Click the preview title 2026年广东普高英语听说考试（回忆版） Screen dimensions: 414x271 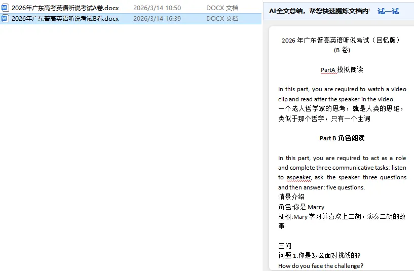click(x=342, y=40)
